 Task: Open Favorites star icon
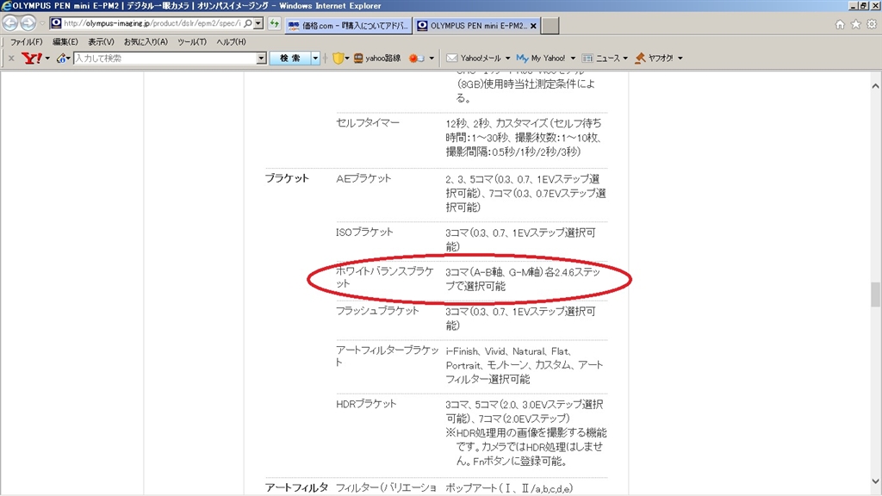pos(855,24)
